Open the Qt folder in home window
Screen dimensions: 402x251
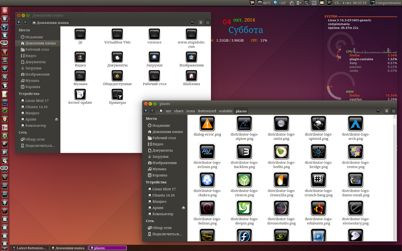80,34
